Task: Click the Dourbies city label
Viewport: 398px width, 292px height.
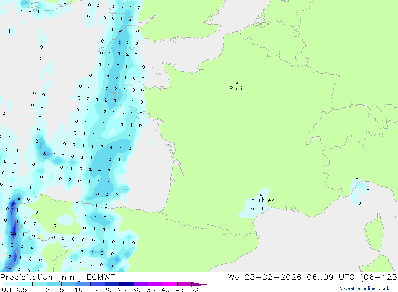Action: pos(261,200)
